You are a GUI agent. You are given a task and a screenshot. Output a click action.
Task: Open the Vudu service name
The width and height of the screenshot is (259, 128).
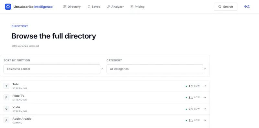point(16,107)
